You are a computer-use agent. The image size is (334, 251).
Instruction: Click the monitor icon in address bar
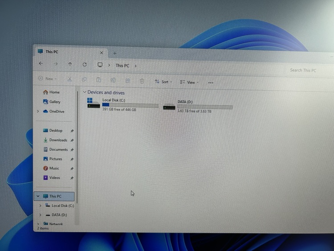100,65
